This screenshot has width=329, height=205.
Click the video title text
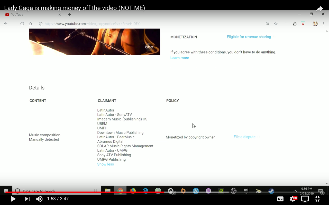pyautogui.click(x=75, y=8)
